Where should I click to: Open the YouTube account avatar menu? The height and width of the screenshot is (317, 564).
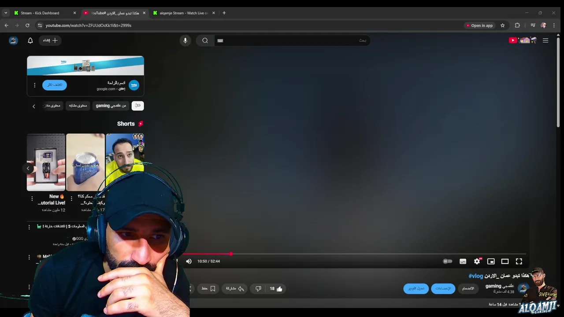(13, 41)
